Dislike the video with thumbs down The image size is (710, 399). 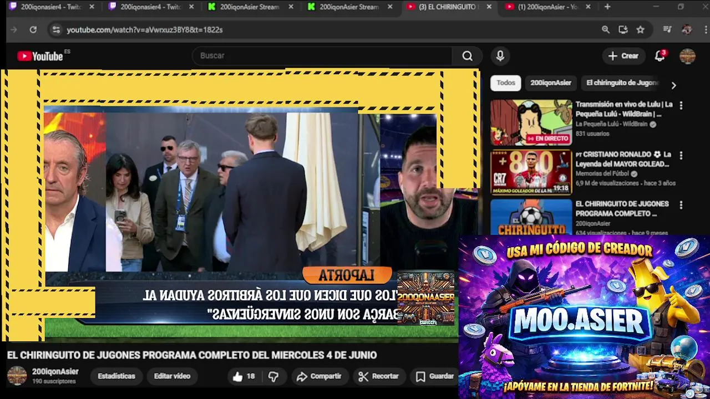(273, 376)
